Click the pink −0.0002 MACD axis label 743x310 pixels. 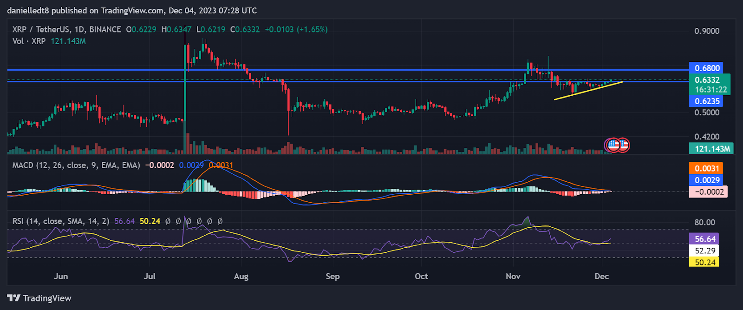tap(709, 191)
